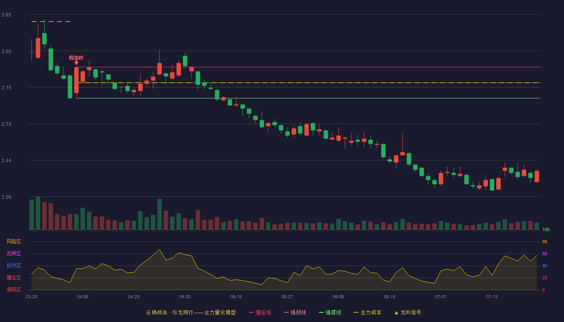Click the 低吸区 zone label

tap(14, 289)
